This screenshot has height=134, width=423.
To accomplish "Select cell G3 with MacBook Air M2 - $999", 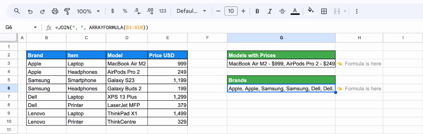I will pos(281,63).
